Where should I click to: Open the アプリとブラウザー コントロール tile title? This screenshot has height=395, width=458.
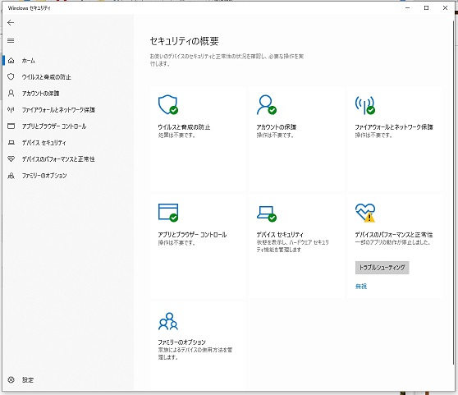[192, 234]
